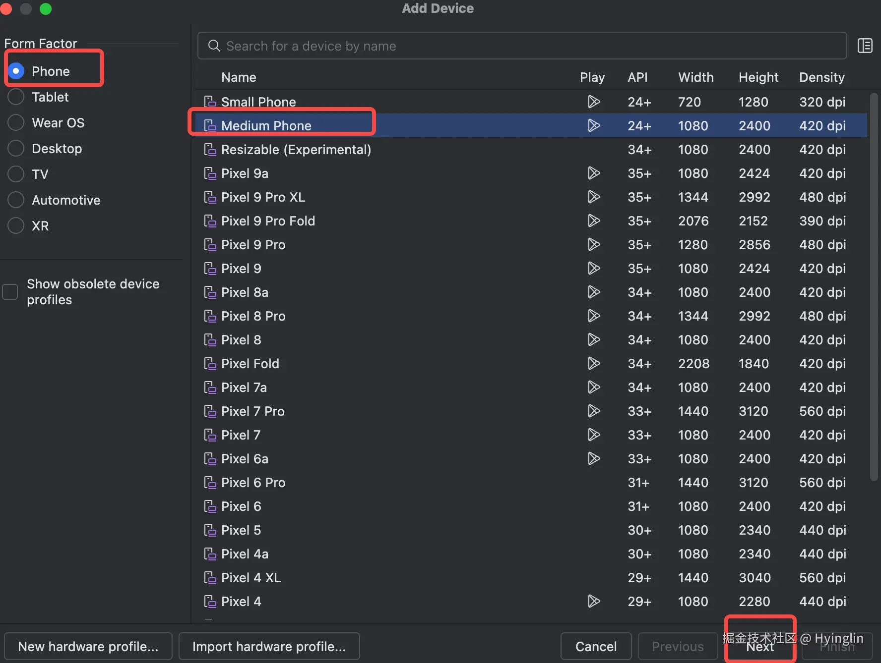Toggle the device details side panel icon

click(x=865, y=46)
